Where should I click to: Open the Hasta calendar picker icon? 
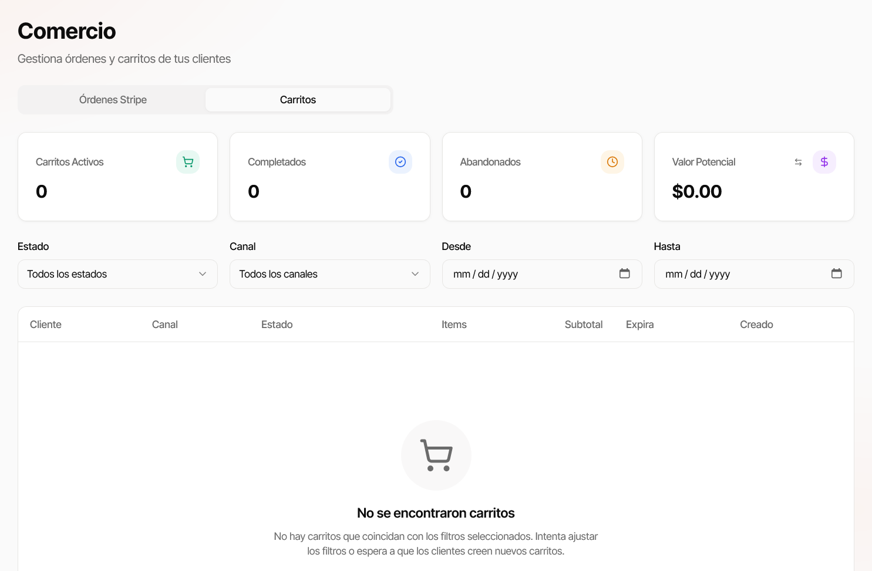[837, 273]
